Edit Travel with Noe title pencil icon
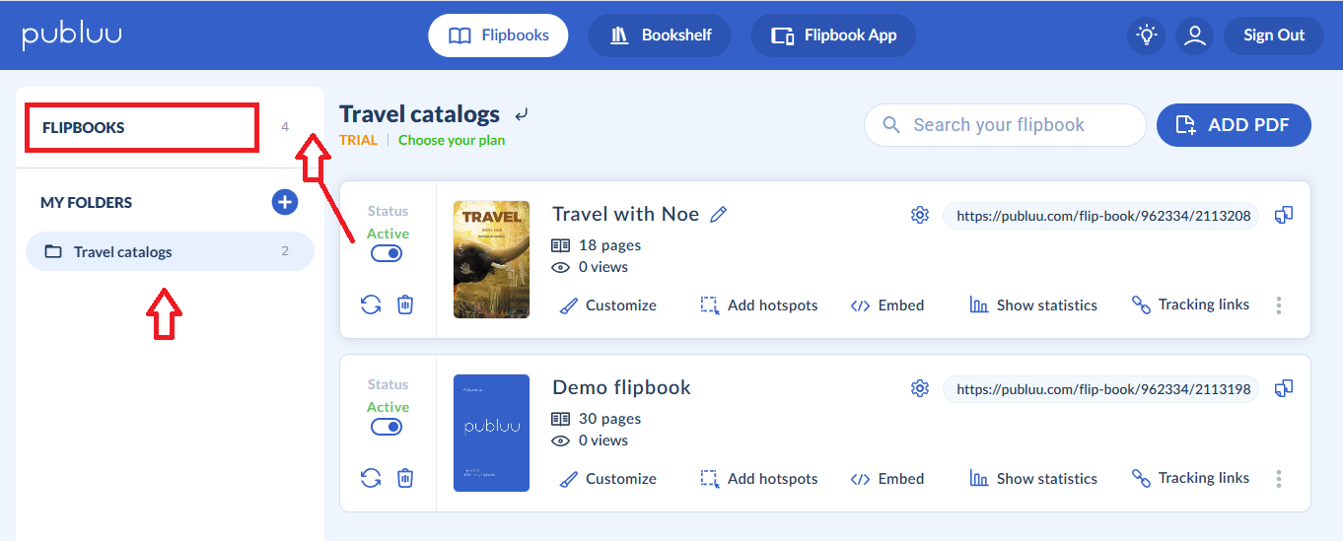The image size is (1343, 541). point(719,214)
